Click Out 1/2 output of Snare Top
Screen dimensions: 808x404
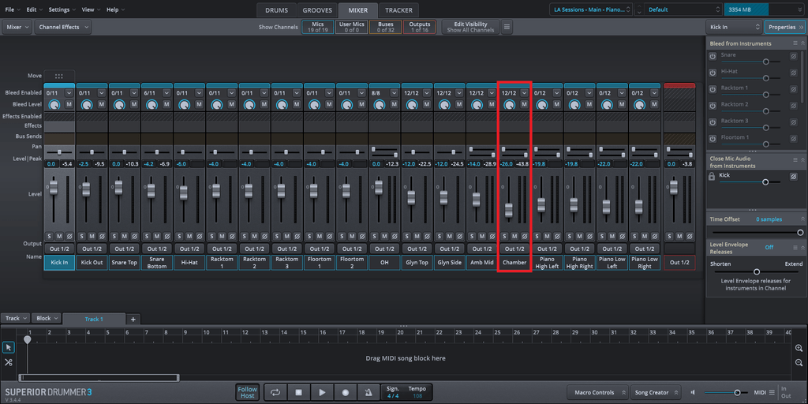(124, 249)
